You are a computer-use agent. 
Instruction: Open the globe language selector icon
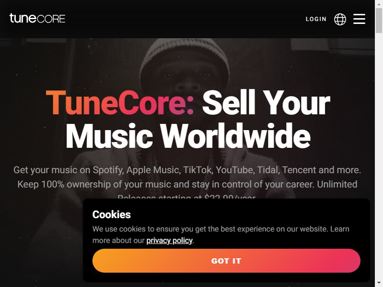(x=340, y=19)
